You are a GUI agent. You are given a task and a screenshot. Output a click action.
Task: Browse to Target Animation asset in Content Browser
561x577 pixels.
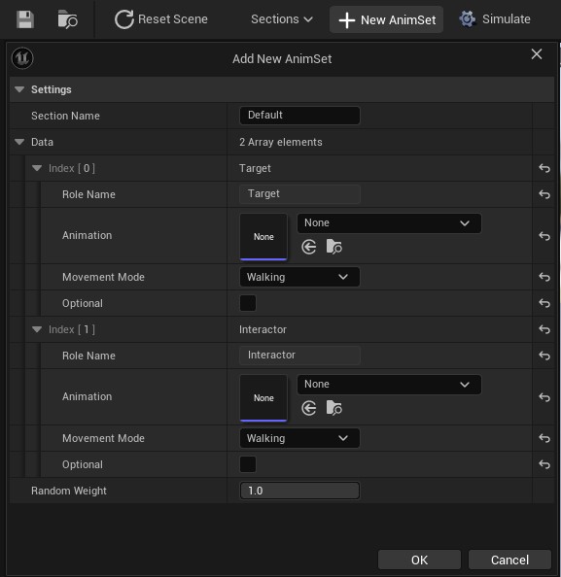(x=334, y=247)
